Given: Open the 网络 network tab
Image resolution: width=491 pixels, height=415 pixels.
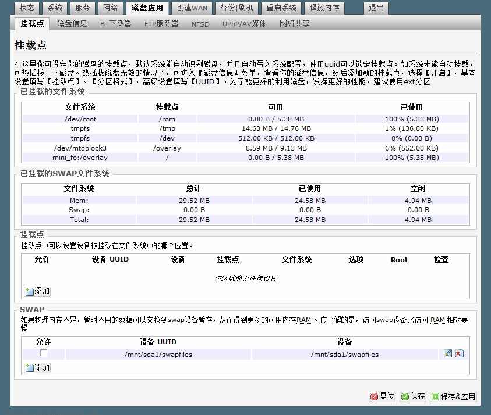Looking at the screenshot, I should point(110,8).
